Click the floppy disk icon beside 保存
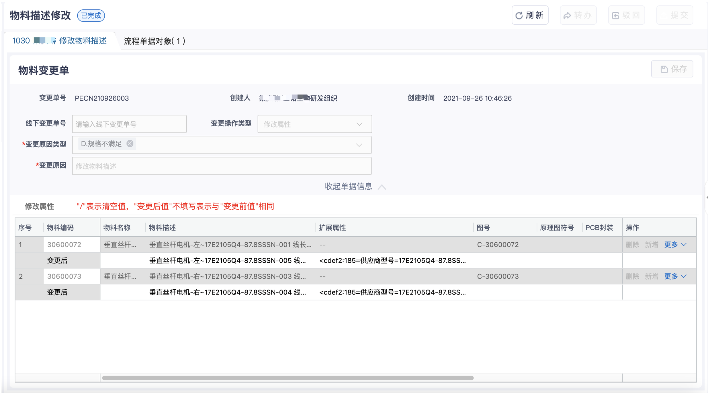The image size is (708, 393). pos(664,69)
